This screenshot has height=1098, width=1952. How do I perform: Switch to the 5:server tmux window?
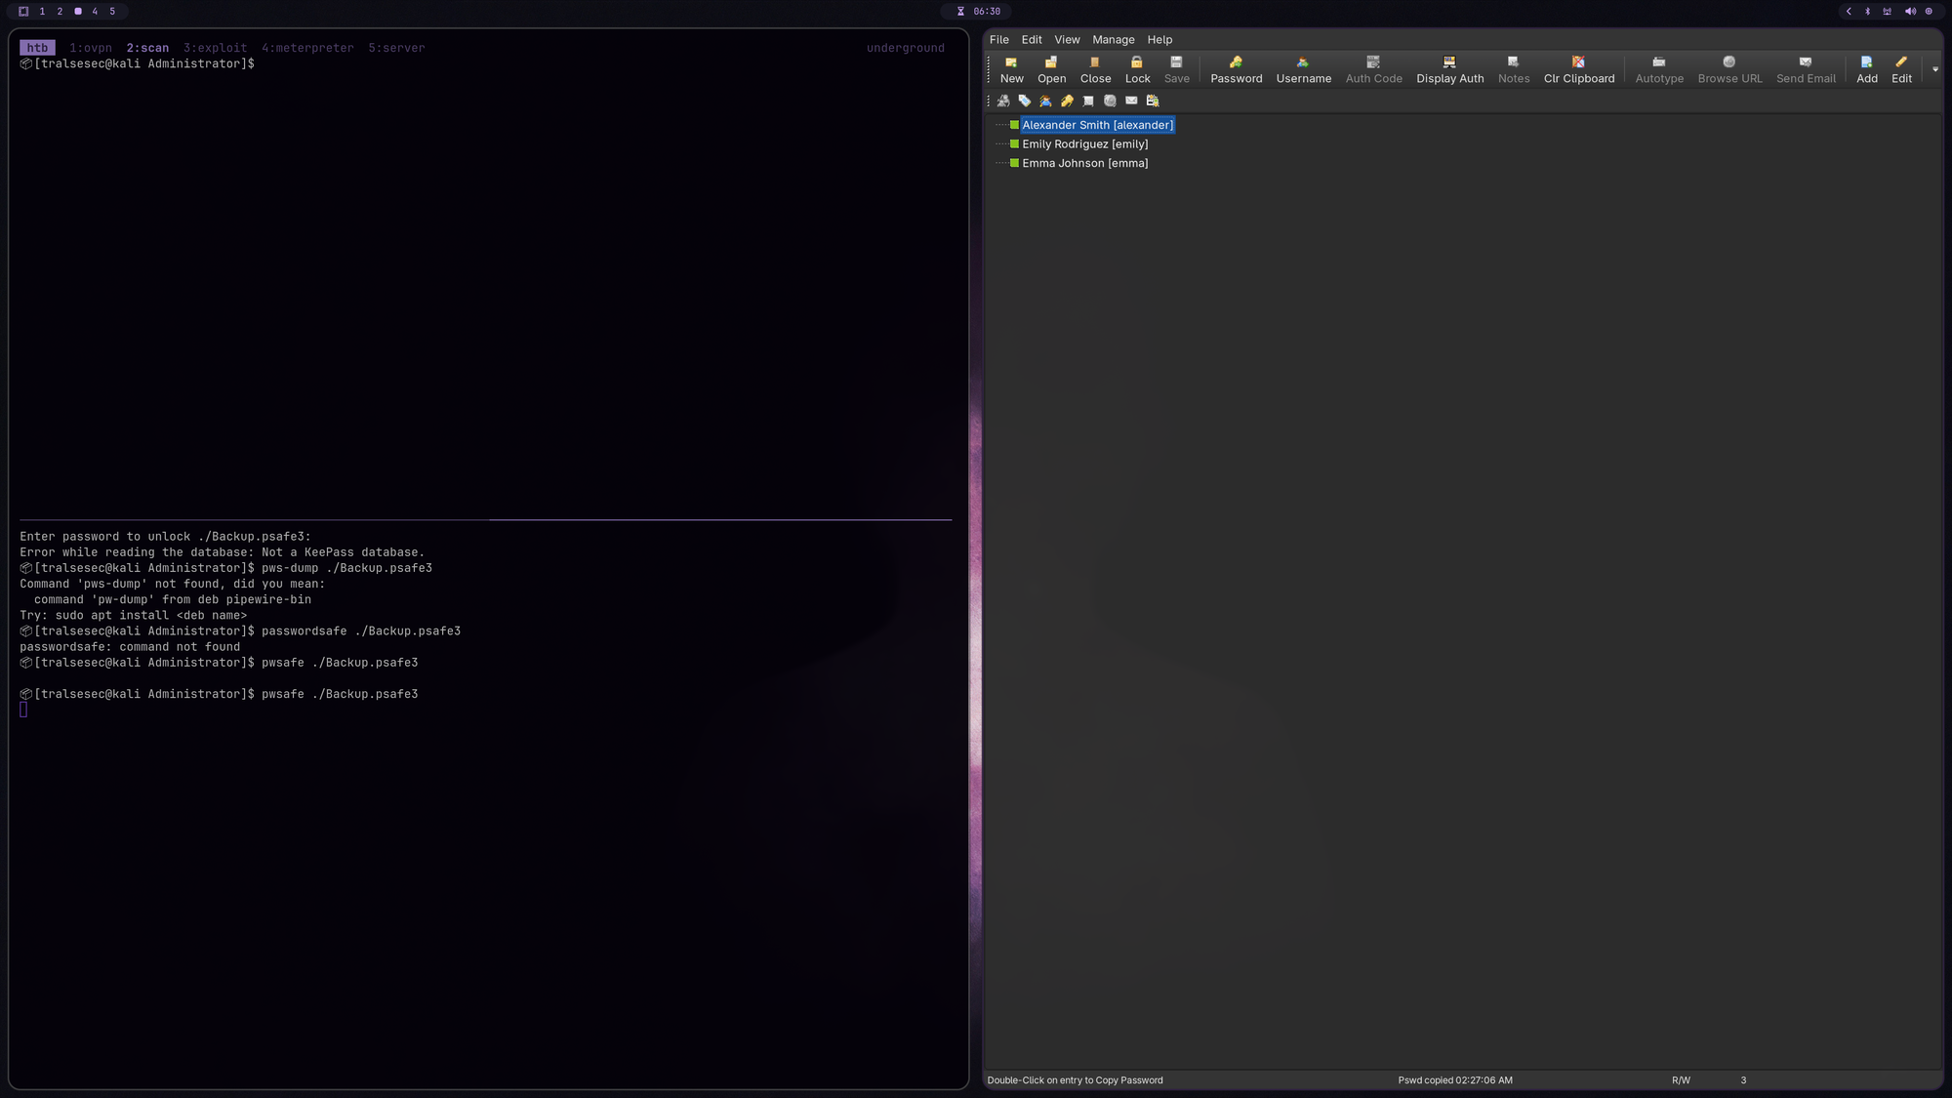pyautogui.click(x=396, y=48)
